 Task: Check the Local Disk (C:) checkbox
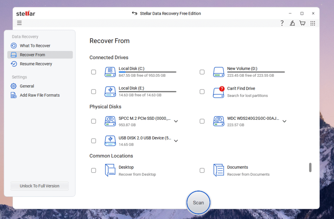[x=94, y=72]
